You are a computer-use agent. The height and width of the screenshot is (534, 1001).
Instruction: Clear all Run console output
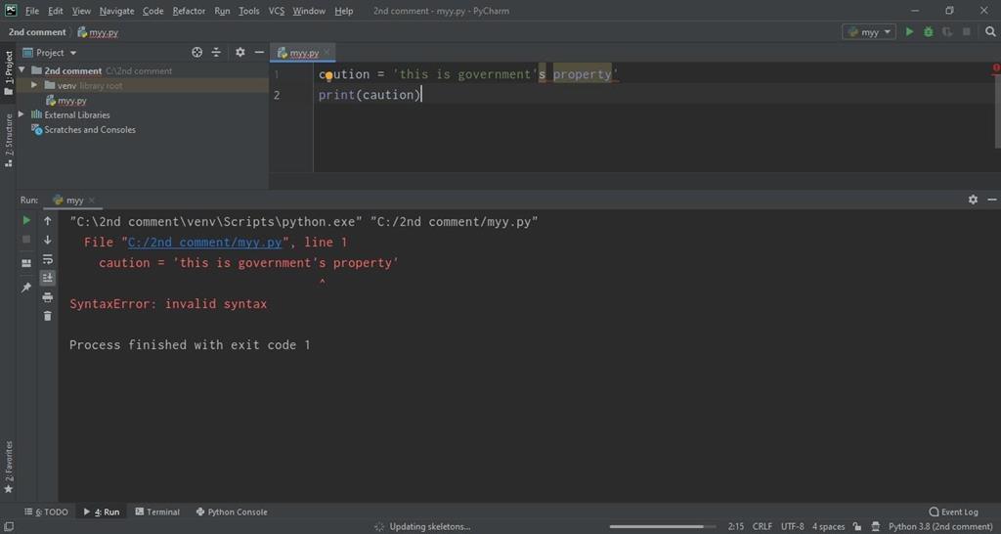(48, 316)
